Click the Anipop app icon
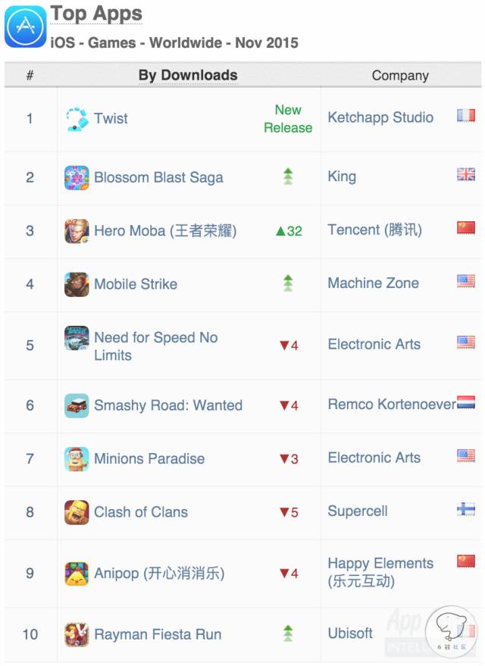Image resolution: width=485 pixels, height=666 pixels. 77,574
